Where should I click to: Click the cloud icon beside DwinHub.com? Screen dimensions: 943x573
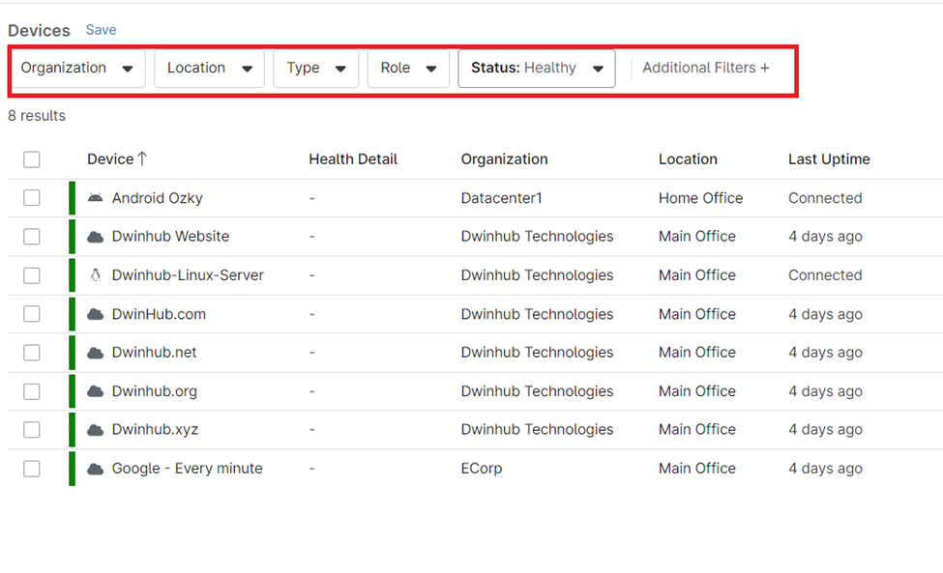pos(96,313)
